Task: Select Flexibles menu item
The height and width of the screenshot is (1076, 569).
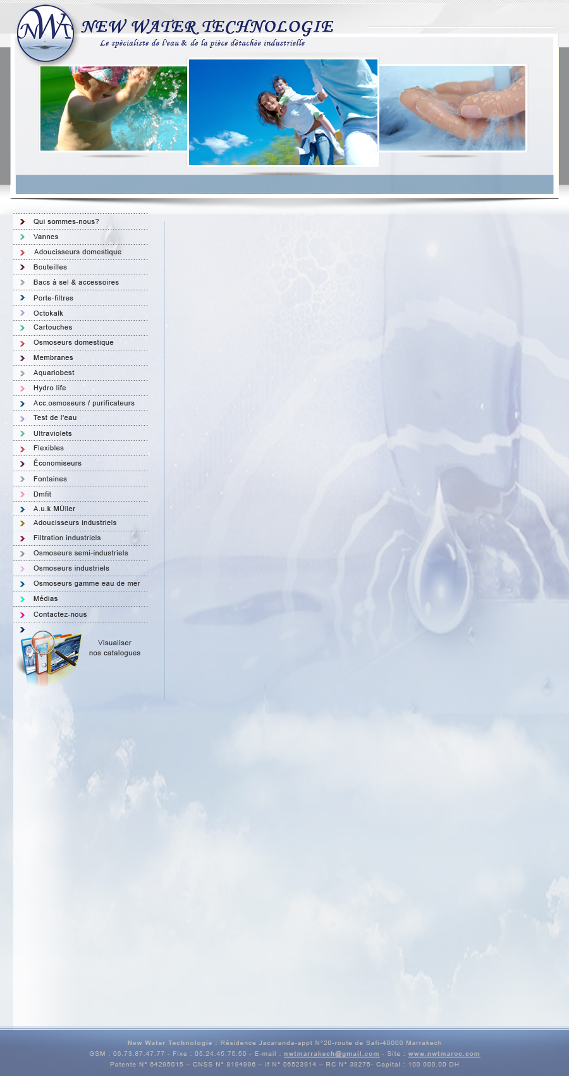Action: [x=49, y=448]
